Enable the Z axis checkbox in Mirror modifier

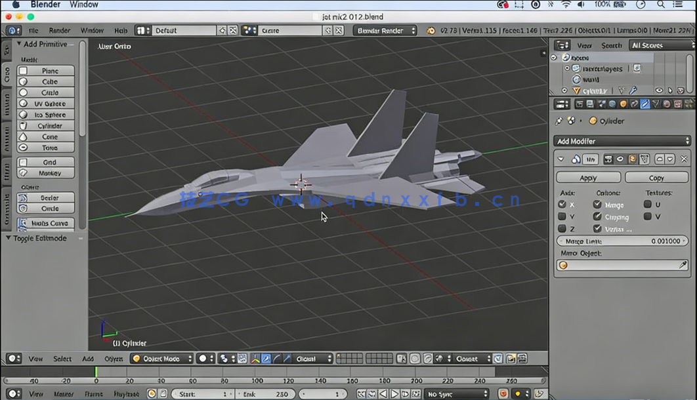click(x=562, y=228)
